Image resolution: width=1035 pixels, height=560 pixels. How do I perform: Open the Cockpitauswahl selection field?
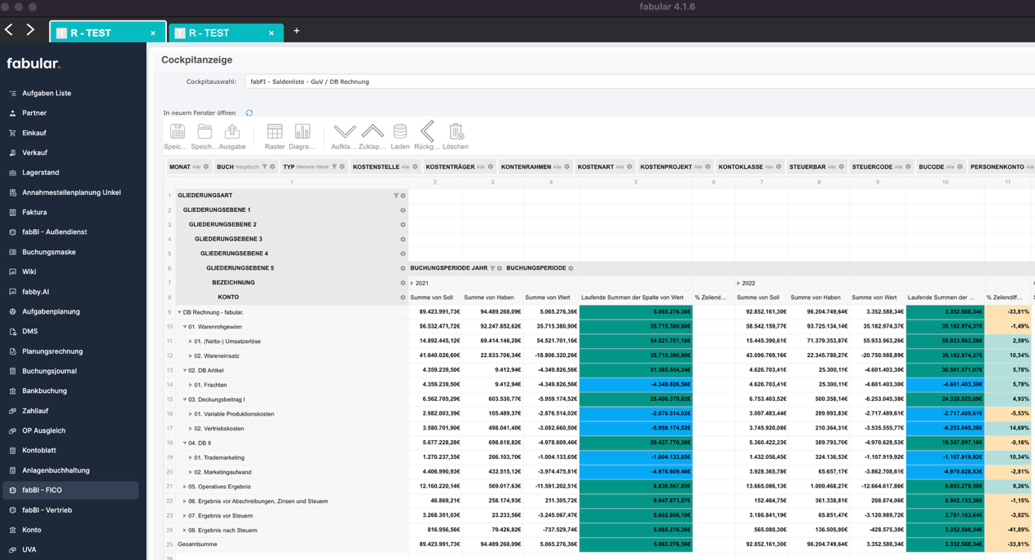(x=636, y=82)
